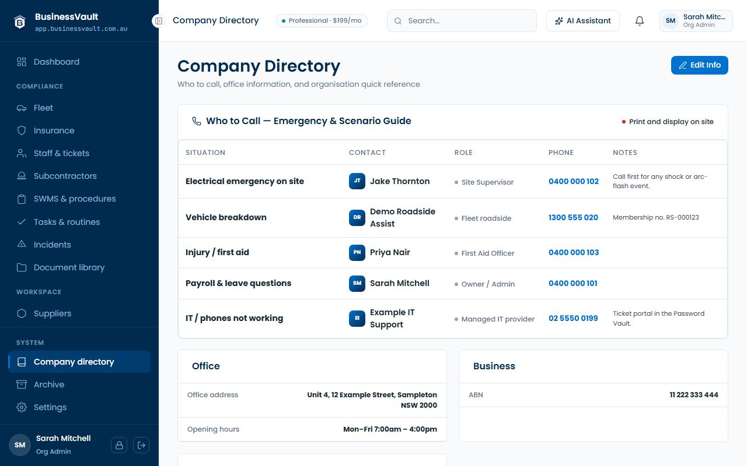Viewport: 747px width, 466px height.
Task: Open the Dashboard page
Action: point(79,62)
